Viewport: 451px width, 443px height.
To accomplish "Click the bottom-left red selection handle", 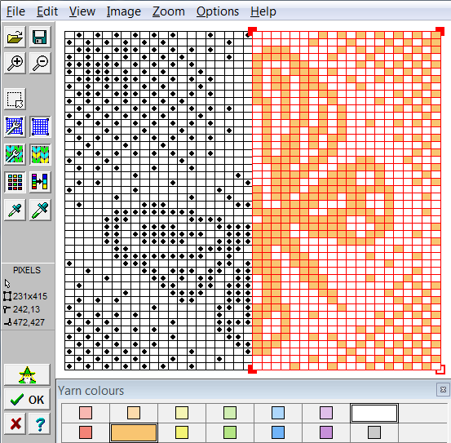I will tap(252, 370).
